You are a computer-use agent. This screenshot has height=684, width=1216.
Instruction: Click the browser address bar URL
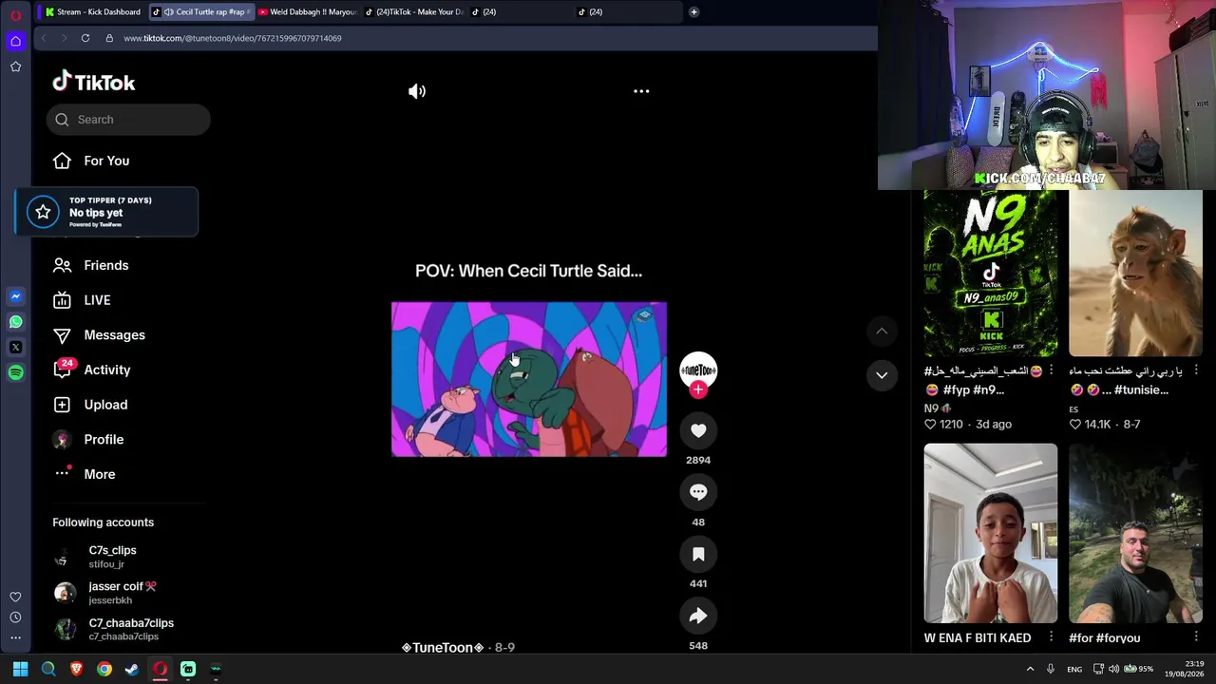[x=233, y=38]
